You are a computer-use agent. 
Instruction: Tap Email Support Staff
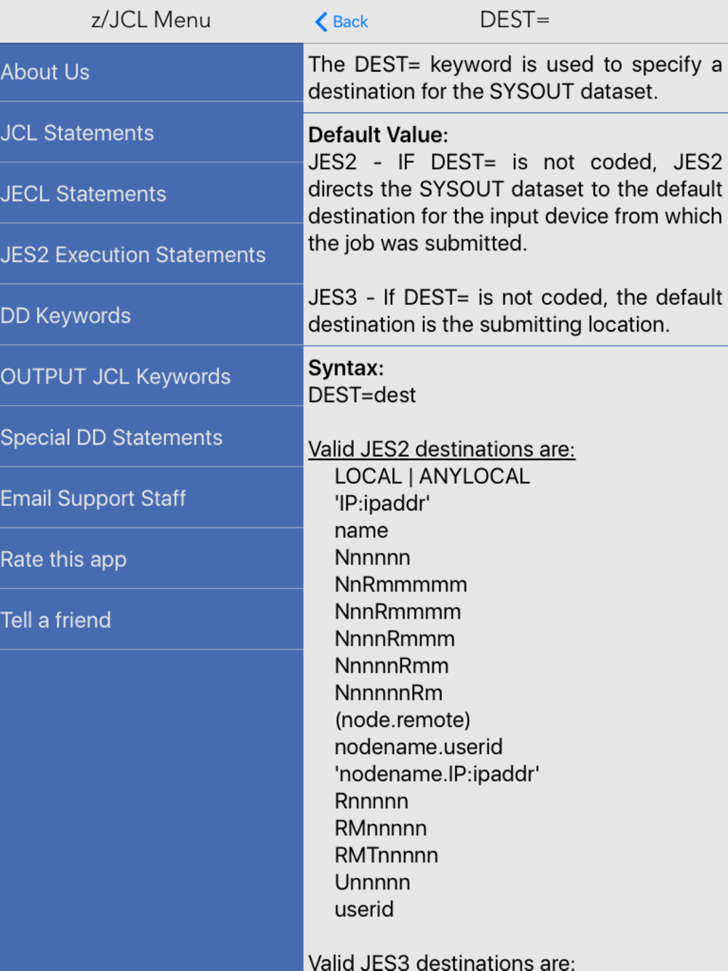(93, 499)
